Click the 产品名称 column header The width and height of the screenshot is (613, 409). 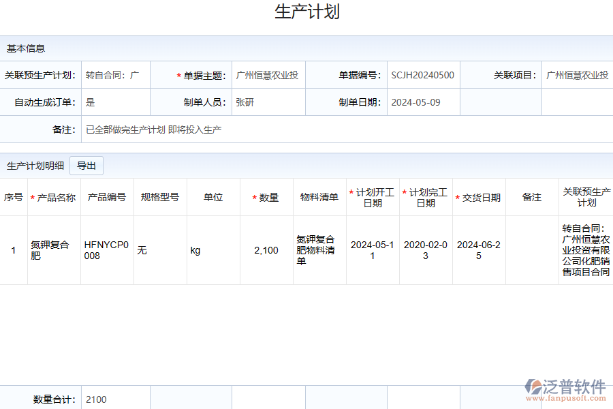point(54,198)
